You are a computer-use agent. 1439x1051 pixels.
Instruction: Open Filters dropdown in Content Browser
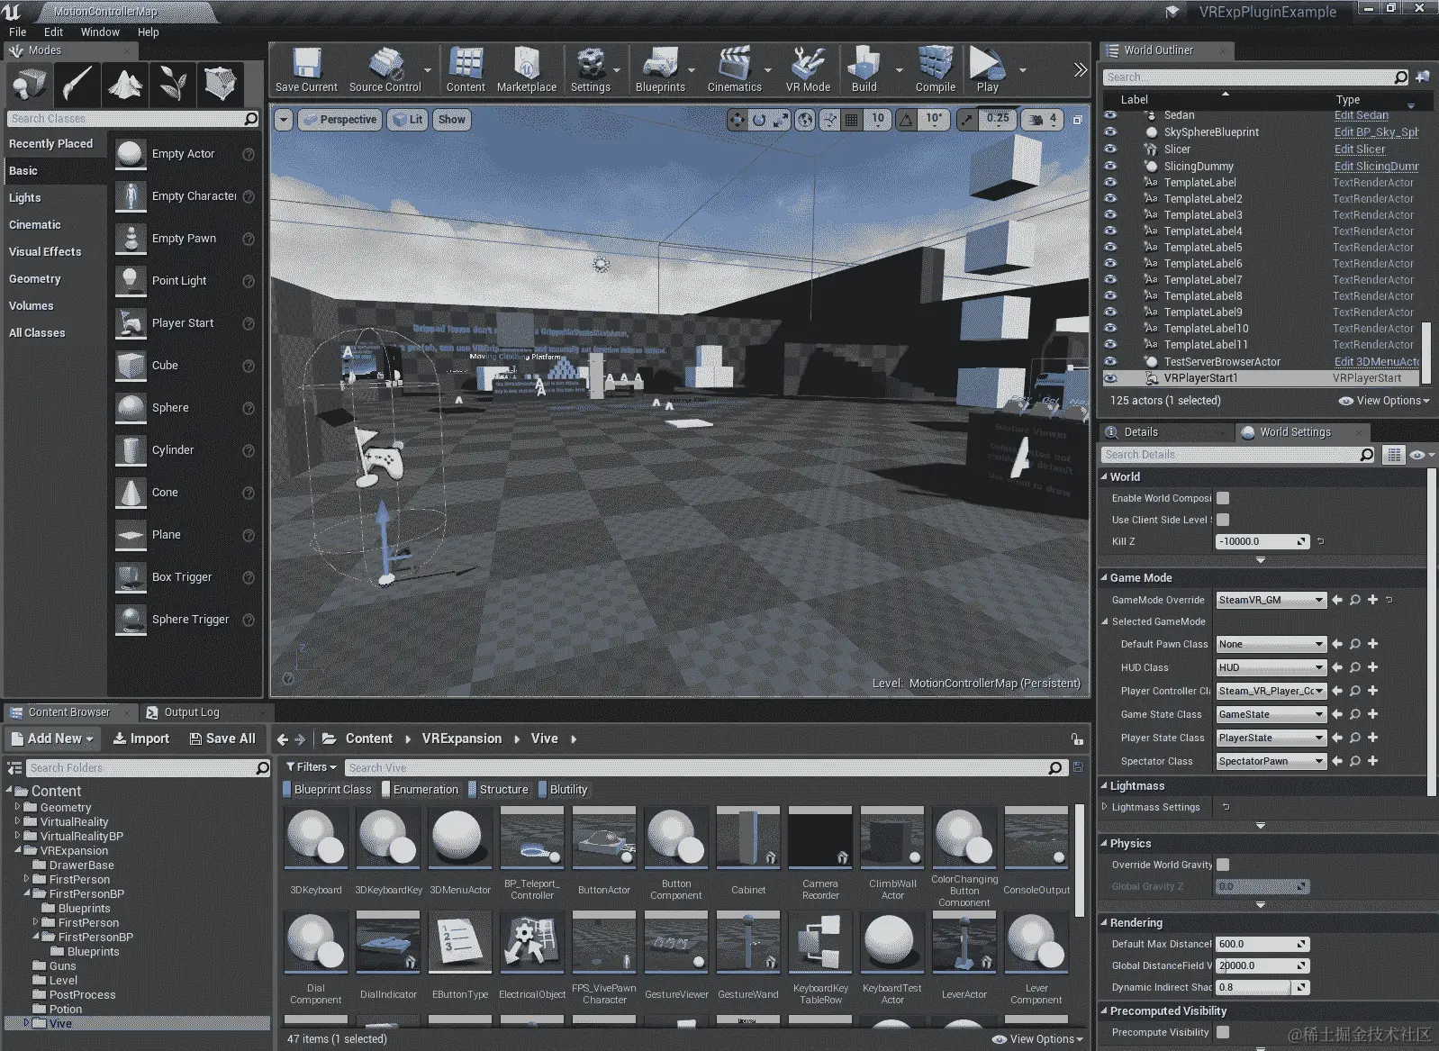pos(312,767)
